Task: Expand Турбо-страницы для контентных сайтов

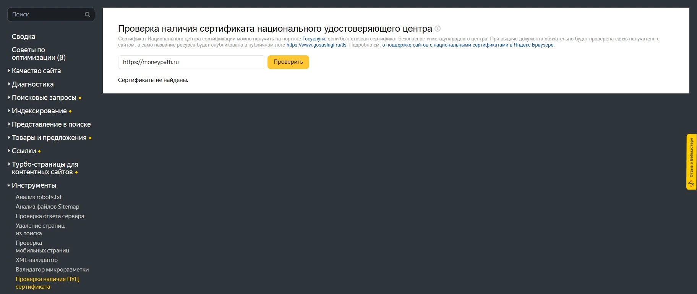Action: tap(45, 168)
